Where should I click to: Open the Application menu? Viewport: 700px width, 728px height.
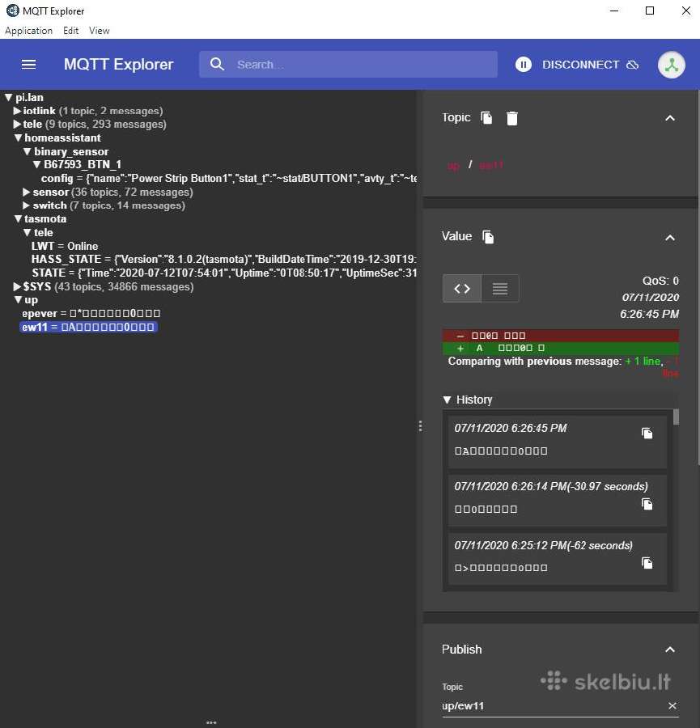click(29, 31)
